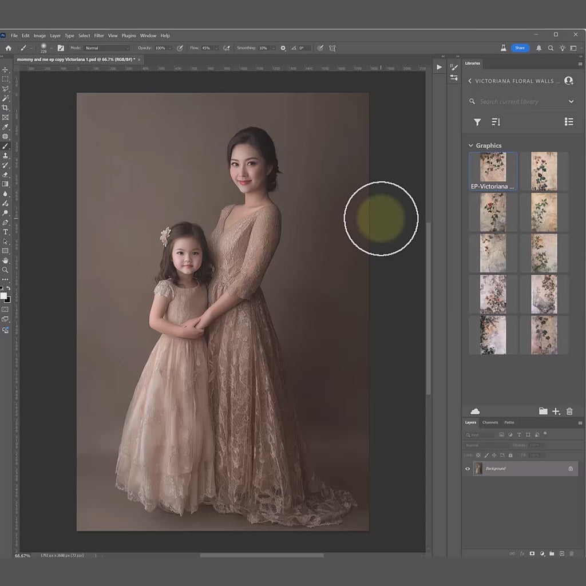Switch to the Channels tab
Viewport: 586px width, 586px height.
coord(490,422)
